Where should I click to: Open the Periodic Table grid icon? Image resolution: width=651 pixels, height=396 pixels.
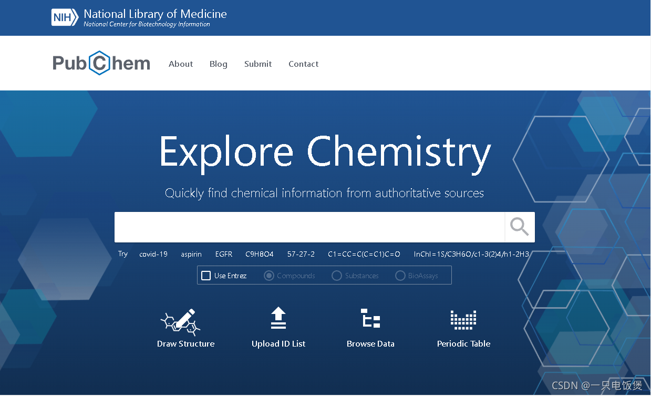click(463, 320)
